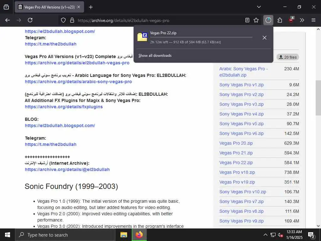Open File Explorer from taskbar
This screenshot has height=241, width=321.
124,235
